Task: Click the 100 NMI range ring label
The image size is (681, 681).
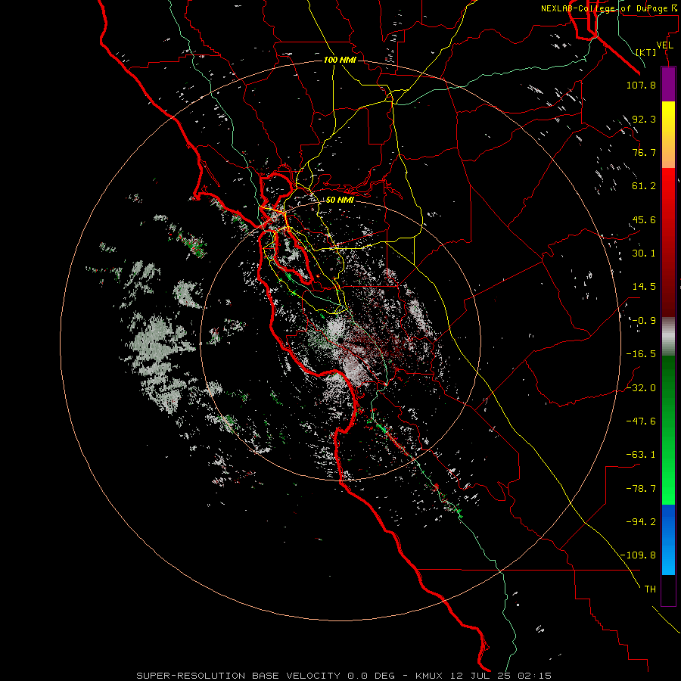Action: pyautogui.click(x=340, y=60)
